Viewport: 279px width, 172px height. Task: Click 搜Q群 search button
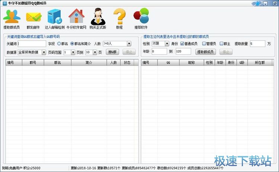click(112, 52)
